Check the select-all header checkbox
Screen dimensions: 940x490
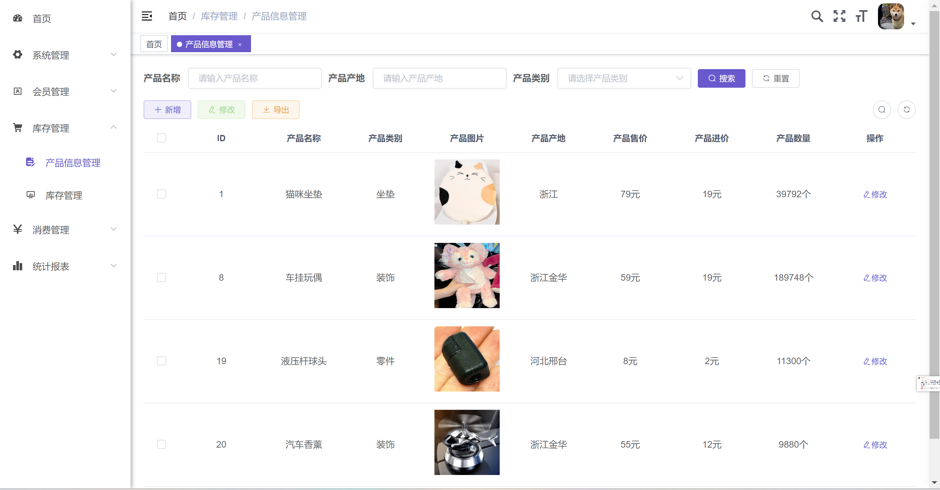161,138
